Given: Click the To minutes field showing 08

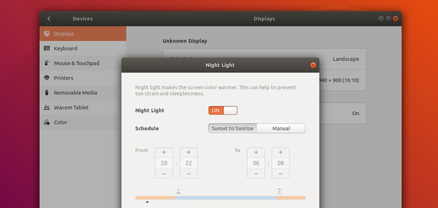Looking at the screenshot, I should [x=281, y=163].
